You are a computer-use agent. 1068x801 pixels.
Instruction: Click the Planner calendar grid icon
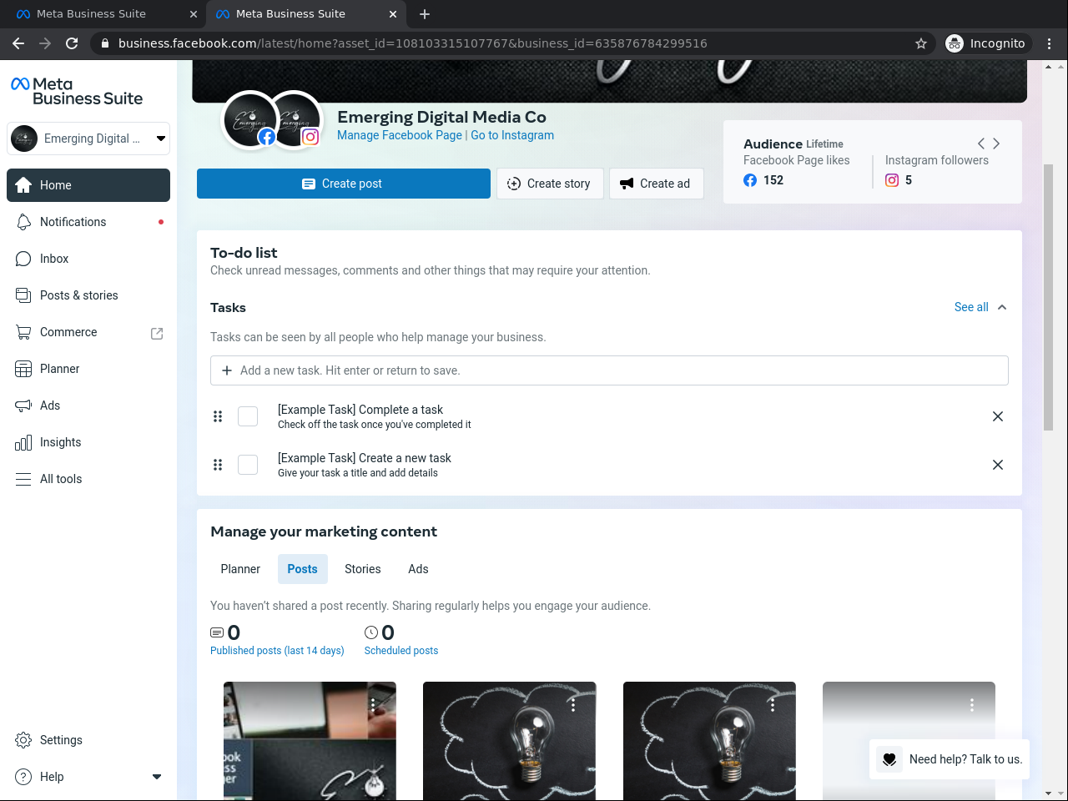point(23,369)
